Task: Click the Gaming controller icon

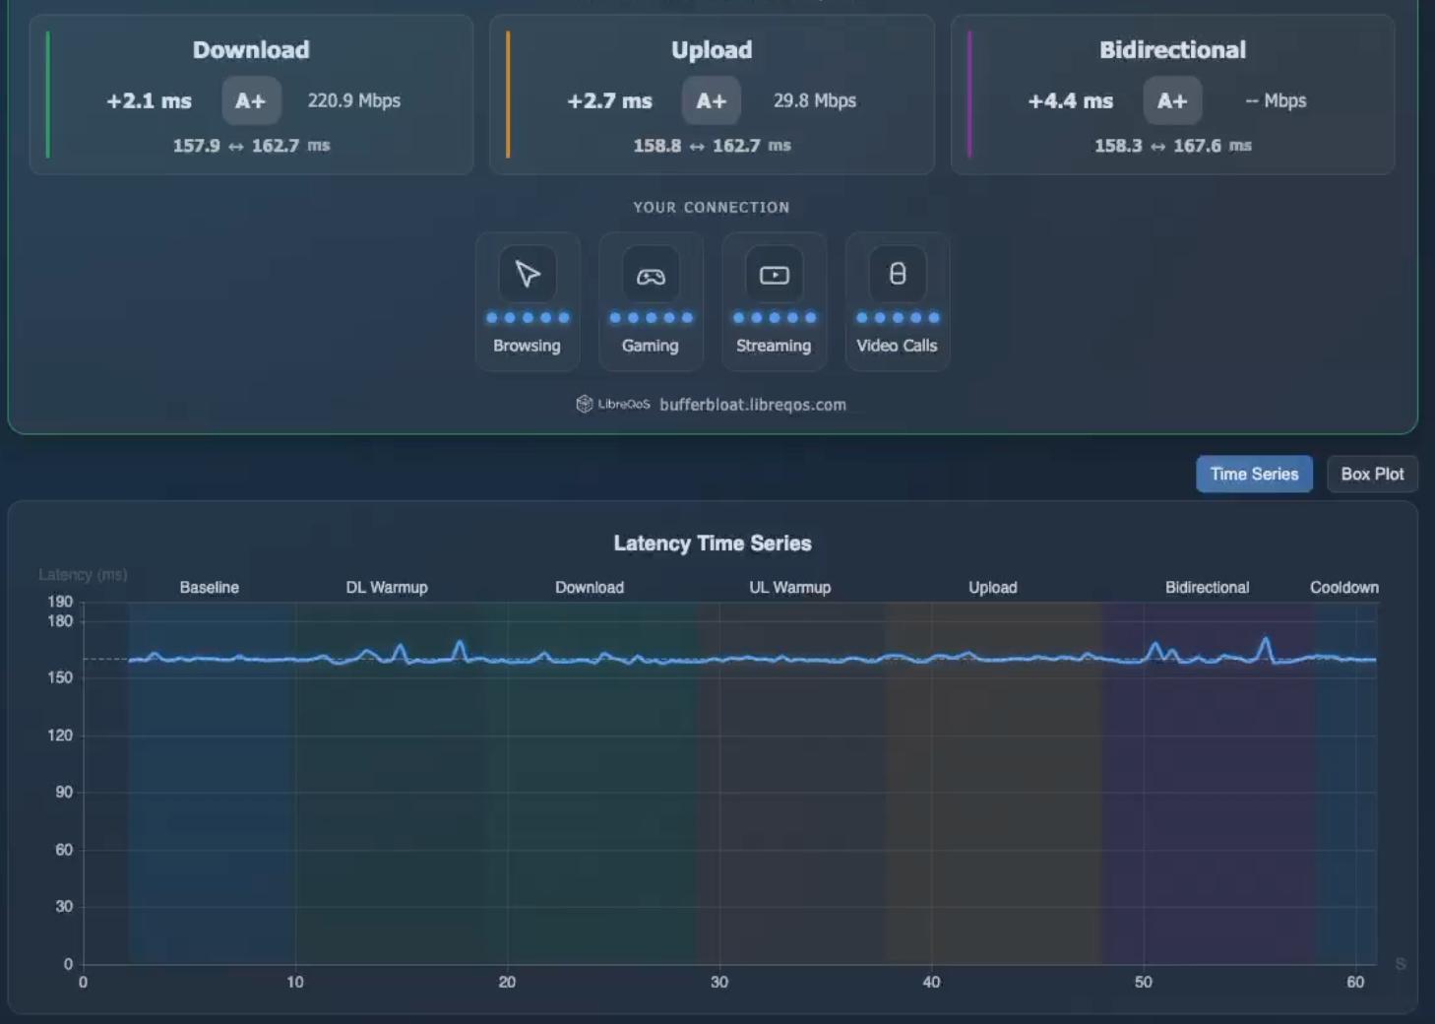Action: [651, 276]
